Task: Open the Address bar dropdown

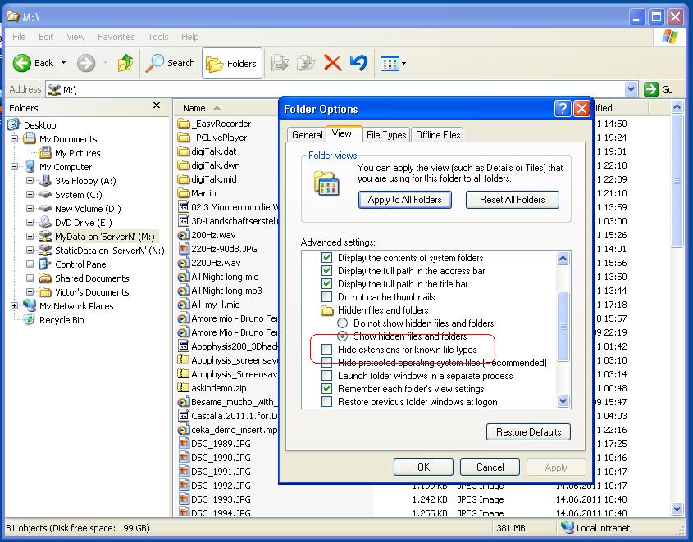Action: pyautogui.click(x=631, y=89)
